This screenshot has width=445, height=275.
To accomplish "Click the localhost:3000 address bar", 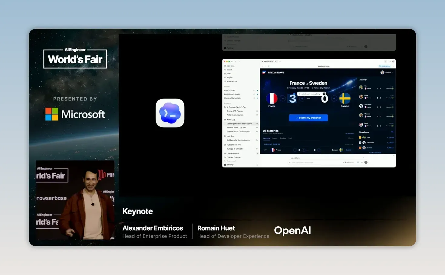I will 324,66.
